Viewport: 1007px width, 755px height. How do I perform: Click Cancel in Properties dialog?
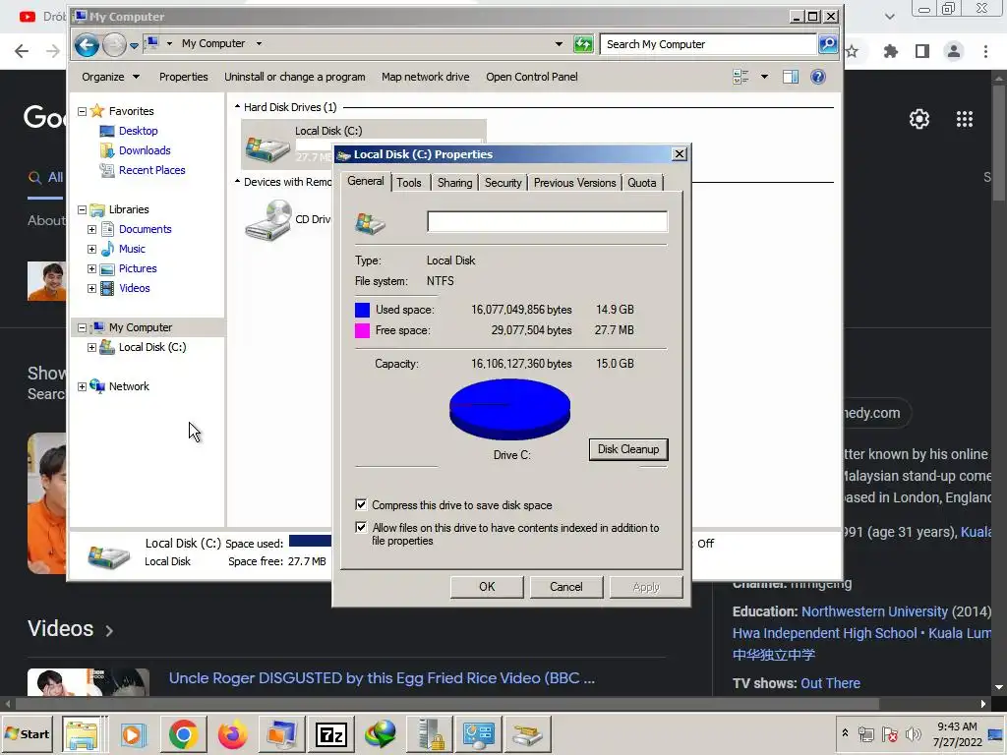[565, 587]
